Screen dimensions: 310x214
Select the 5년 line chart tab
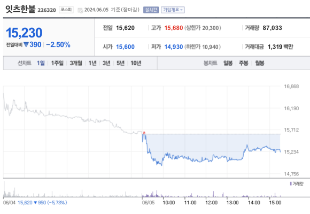(x=120, y=63)
